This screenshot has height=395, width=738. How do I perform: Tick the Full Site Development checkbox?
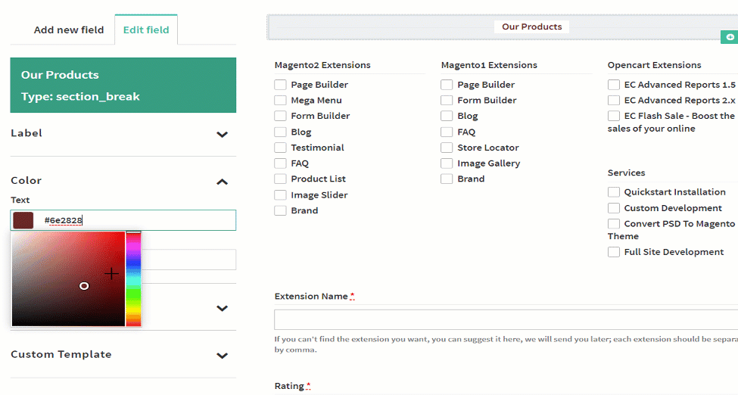pyautogui.click(x=614, y=252)
